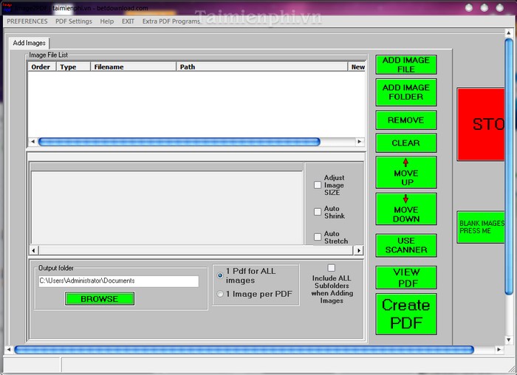The width and height of the screenshot is (517, 375).
Task: Clear the image file list
Action: 405,142
